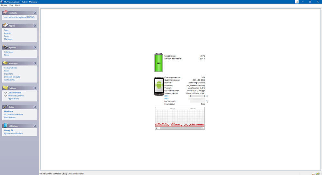322x175 pixels.
Task: Browse Carte mémoire files
Action: 14,93
